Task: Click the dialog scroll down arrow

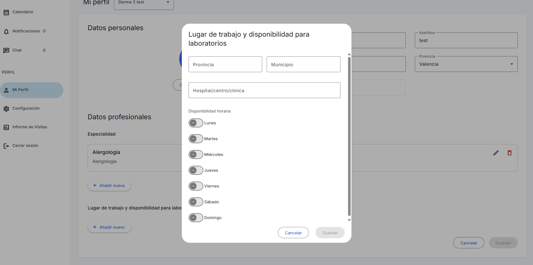Action: pyautogui.click(x=349, y=220)
